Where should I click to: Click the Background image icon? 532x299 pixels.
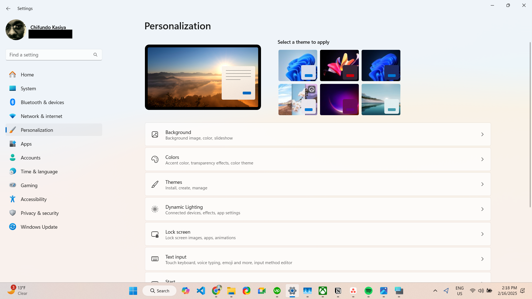coord(155,134)
